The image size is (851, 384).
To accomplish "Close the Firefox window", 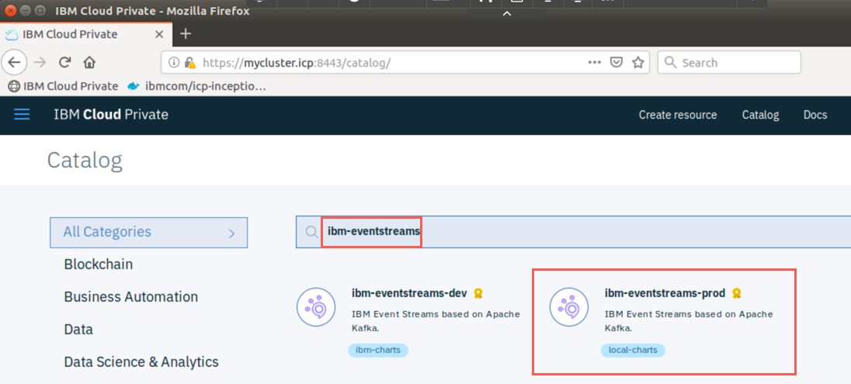I will click(12, 10).
